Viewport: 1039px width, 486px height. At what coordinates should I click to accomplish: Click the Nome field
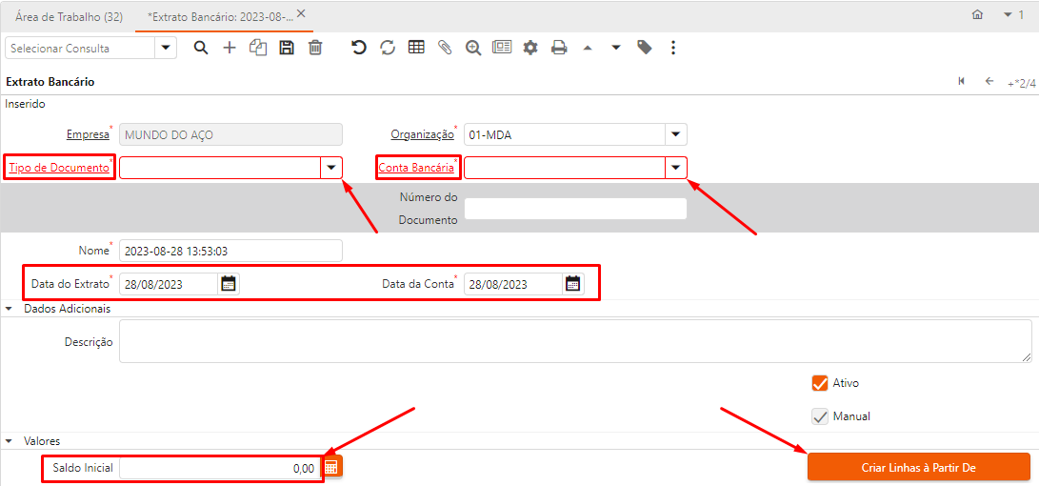point(230,251)
